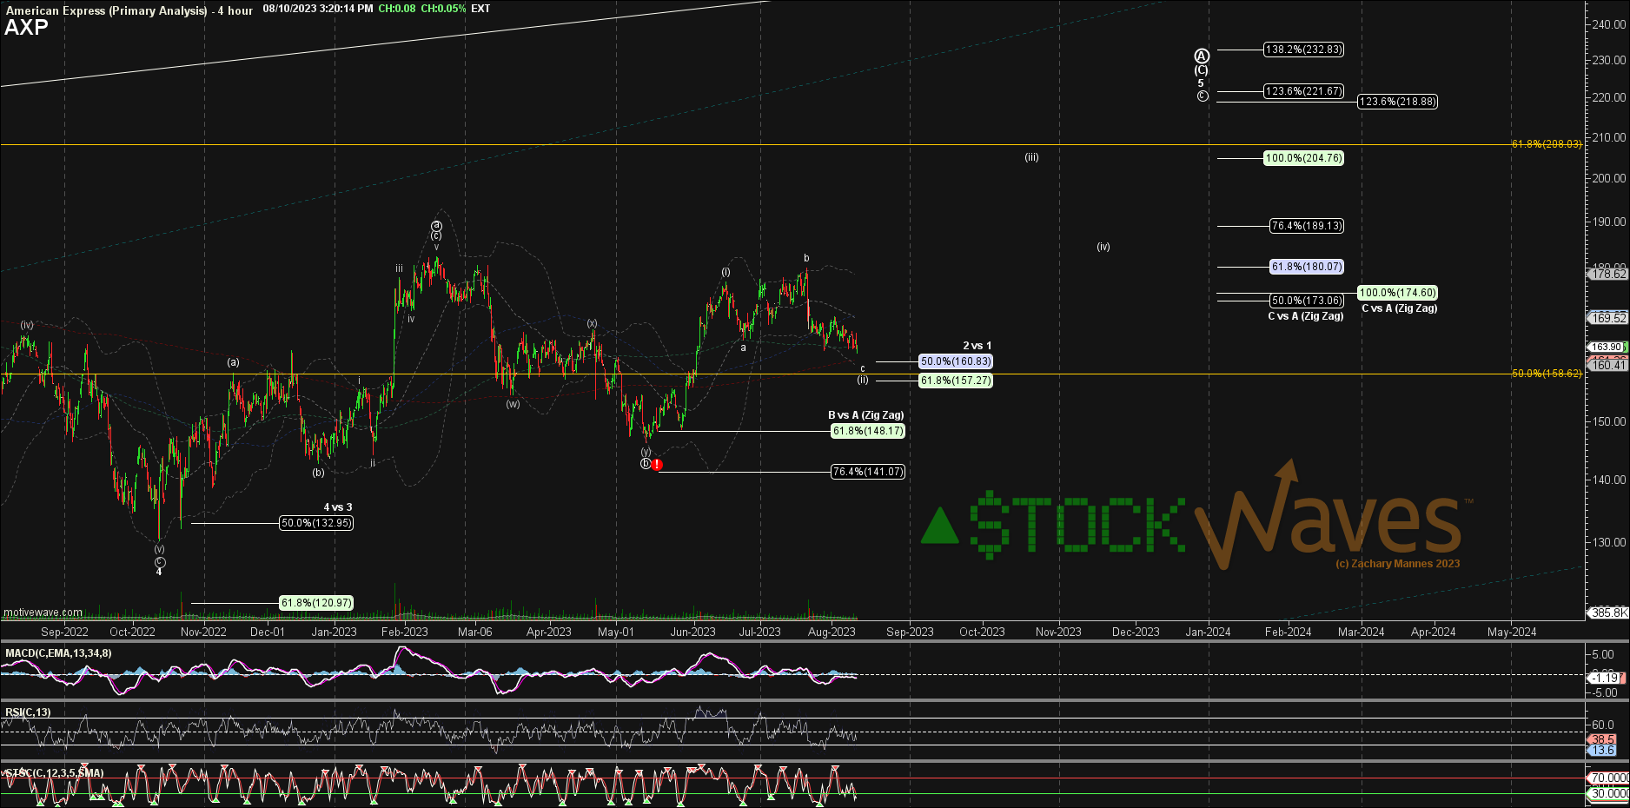1630x808 pixels.
Task: Select the AXP ticker symbol
Action: (x=26, y=27)
